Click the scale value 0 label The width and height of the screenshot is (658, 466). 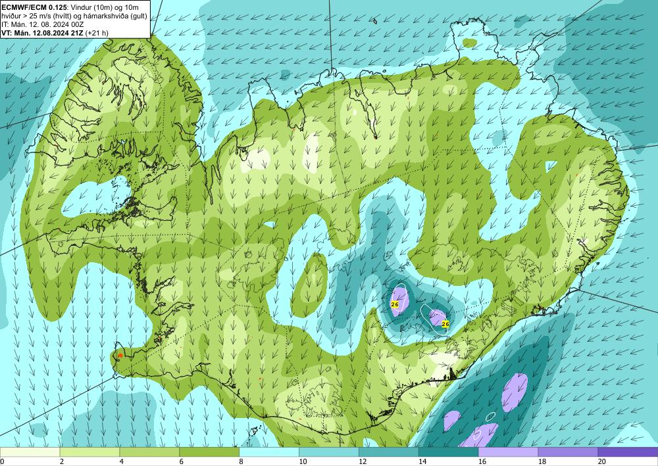[x=2, y=462]
